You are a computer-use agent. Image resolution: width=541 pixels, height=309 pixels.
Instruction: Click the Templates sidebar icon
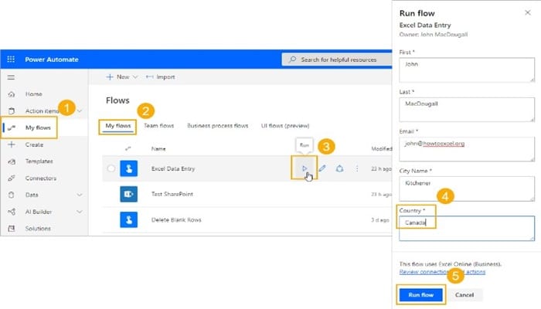12,161
